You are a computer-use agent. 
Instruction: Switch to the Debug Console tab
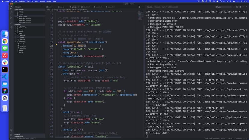coord(173,6)
